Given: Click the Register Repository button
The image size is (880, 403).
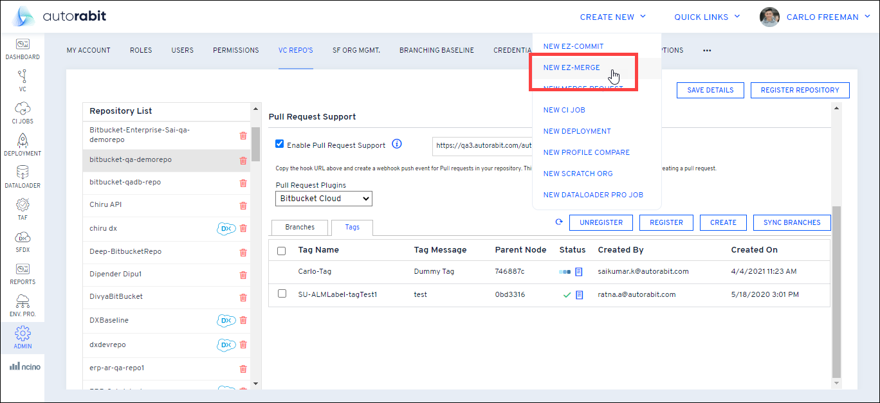Looking at the screenshot, I should tap(800, 91).
